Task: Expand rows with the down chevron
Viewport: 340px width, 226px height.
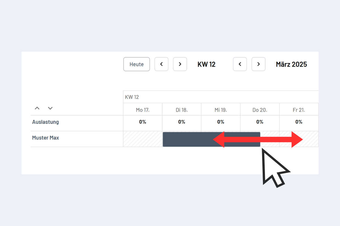Action: pyautogui.click(x=50, y=108)
